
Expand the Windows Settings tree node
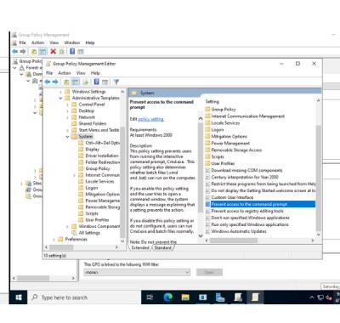pyautogui.click(x=60, y=92)
